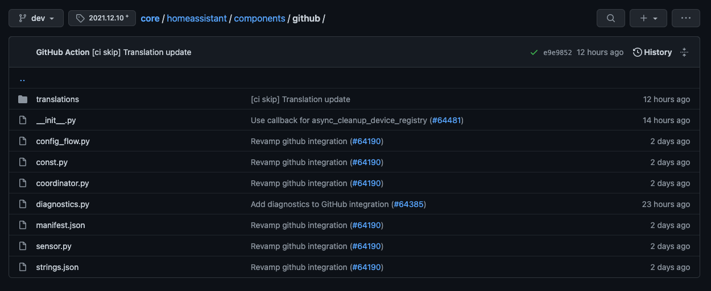Click the green commit status checkmark

pyautogui.click(x=534, y=52)
